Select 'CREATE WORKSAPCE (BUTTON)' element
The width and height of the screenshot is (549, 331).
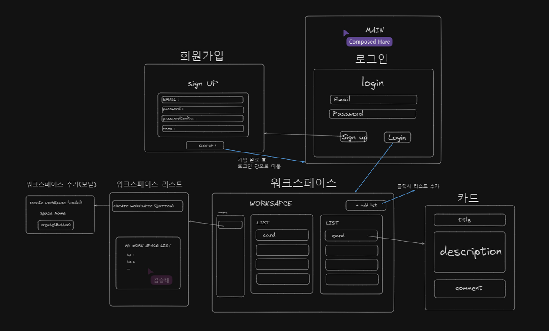[148, 206]
